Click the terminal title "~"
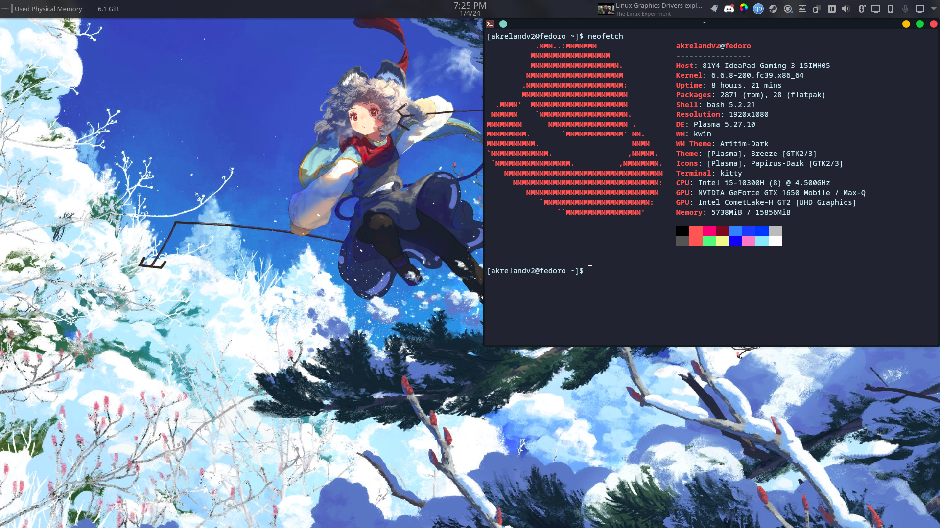 705,23
